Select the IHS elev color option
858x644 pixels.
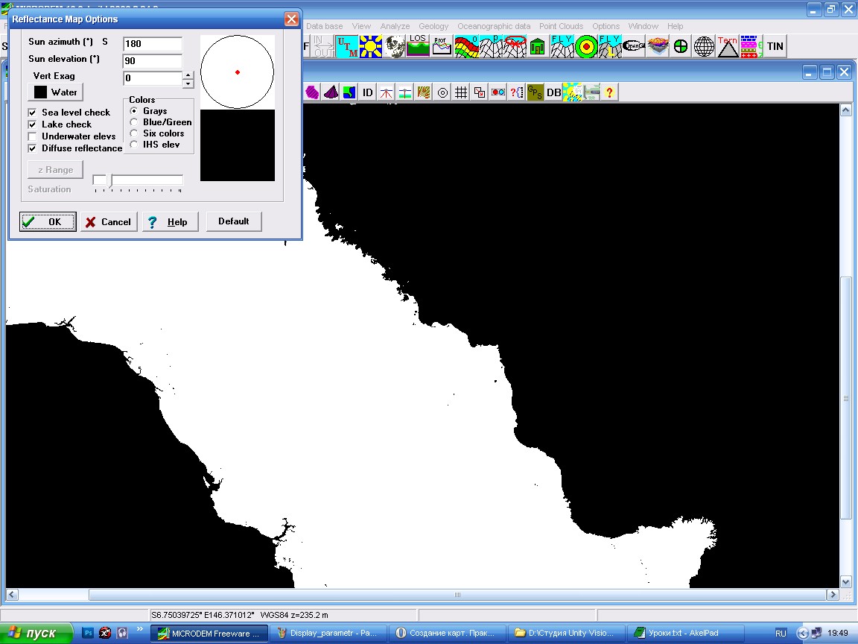pyautogui.click(x=133, y=145)
